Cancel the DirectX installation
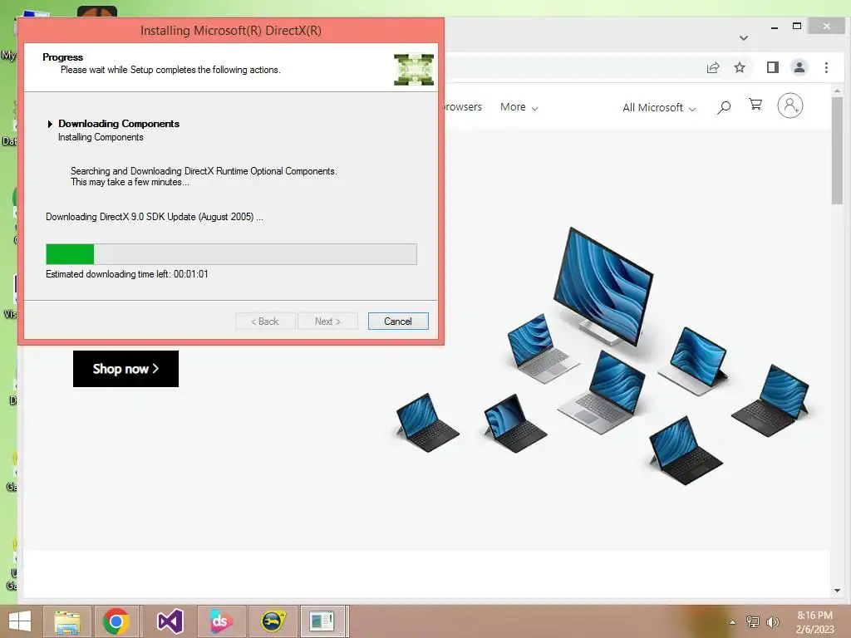The height and width of the screenshot is (638, 851). pyautogui.click(x=398, y=321)
